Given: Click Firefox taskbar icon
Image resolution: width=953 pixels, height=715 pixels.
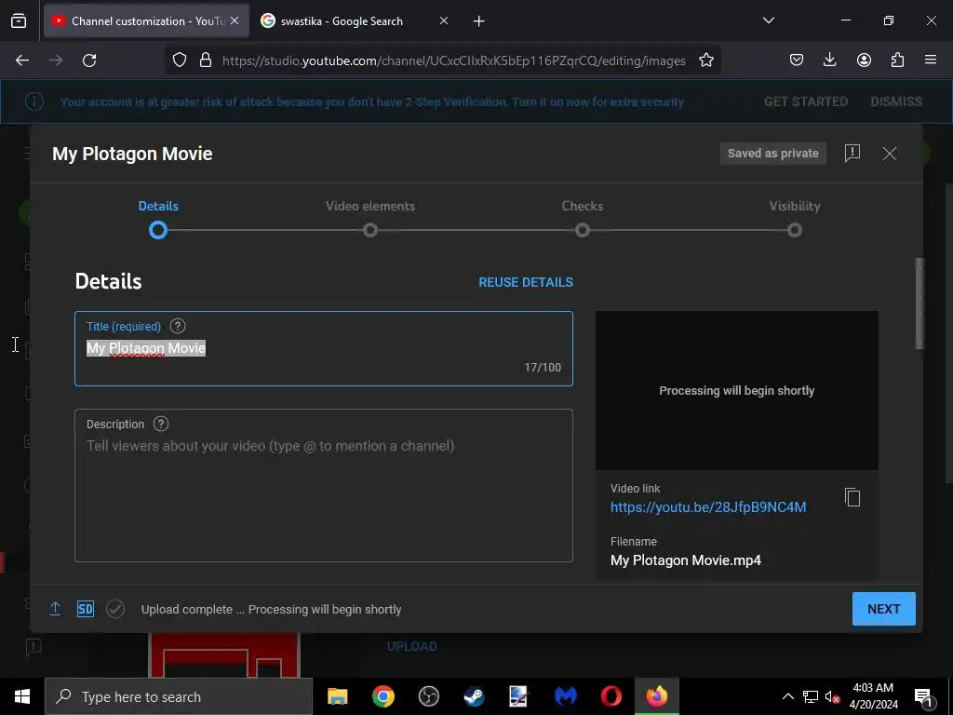Looking at the screenshot, I should (656, 696).
